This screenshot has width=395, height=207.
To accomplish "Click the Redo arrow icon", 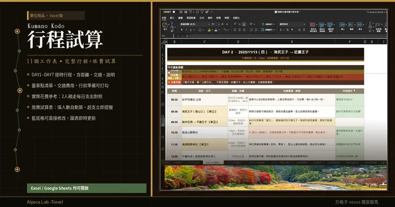I will click(197, 12).
